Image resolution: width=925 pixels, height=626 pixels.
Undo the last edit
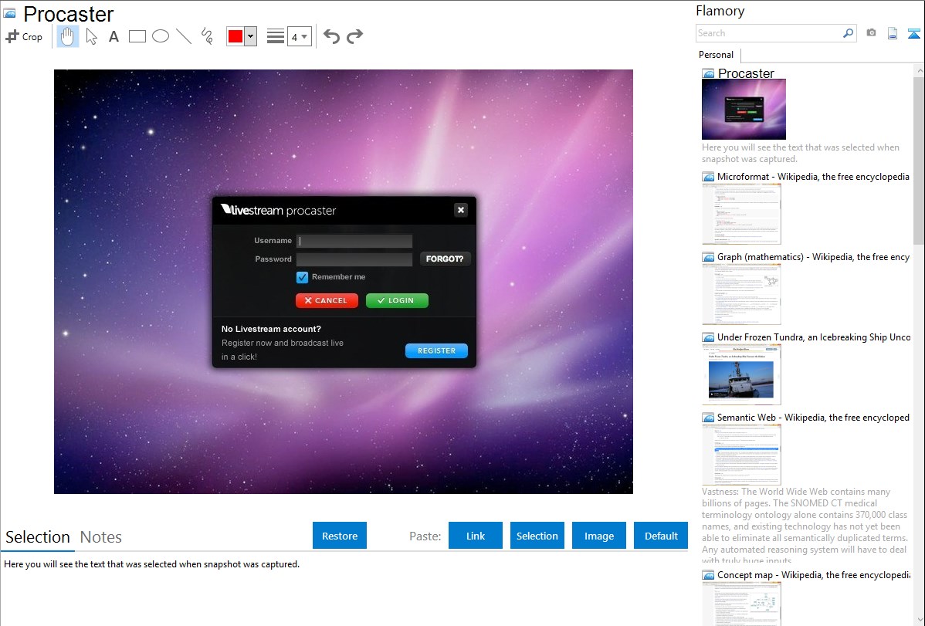pyautogui.click(x=331, y=36)
